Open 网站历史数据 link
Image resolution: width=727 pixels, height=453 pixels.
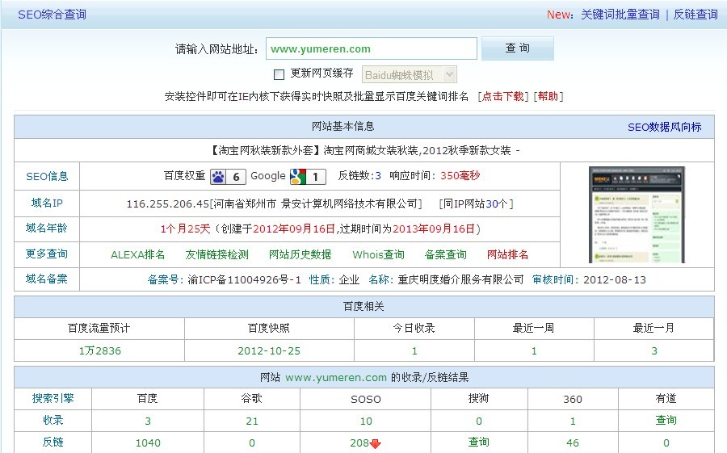300,254
